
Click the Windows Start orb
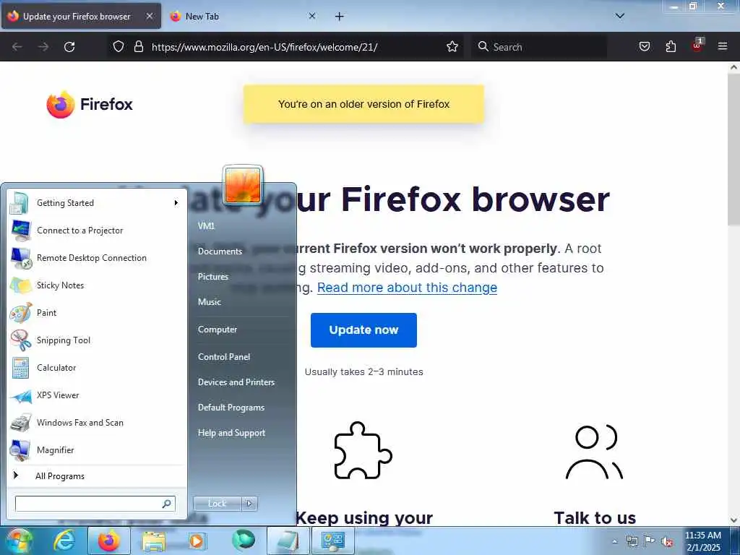(x=20, y=541)
